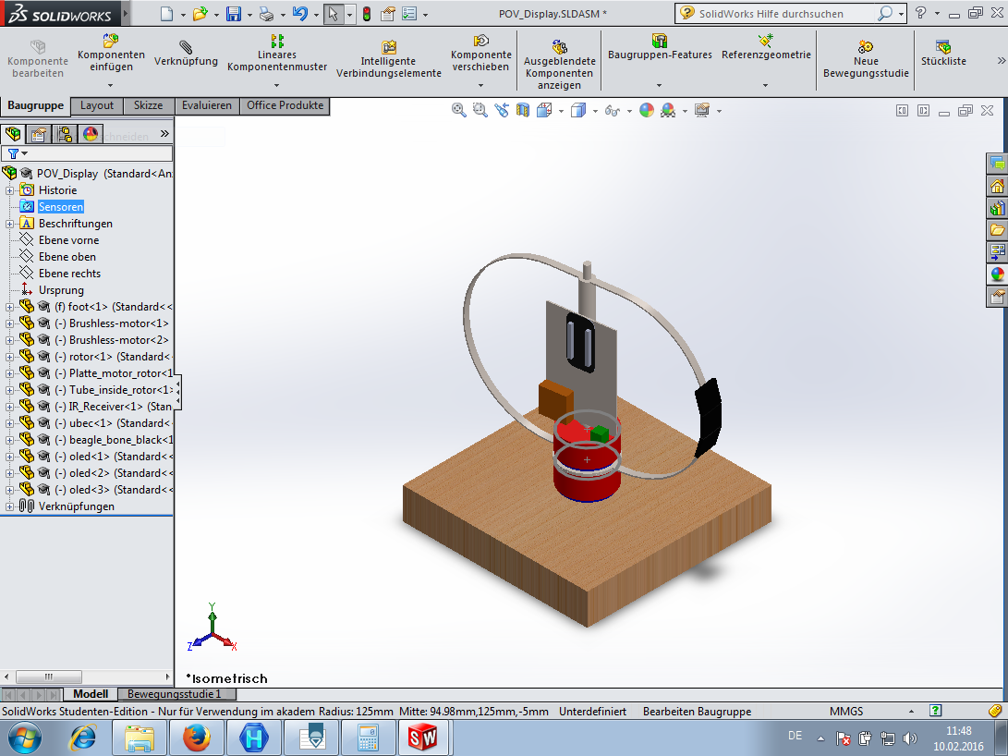Click the Rebuild traffic light icon
Viewport: 1008px width, 756px height.
point(367,14)
